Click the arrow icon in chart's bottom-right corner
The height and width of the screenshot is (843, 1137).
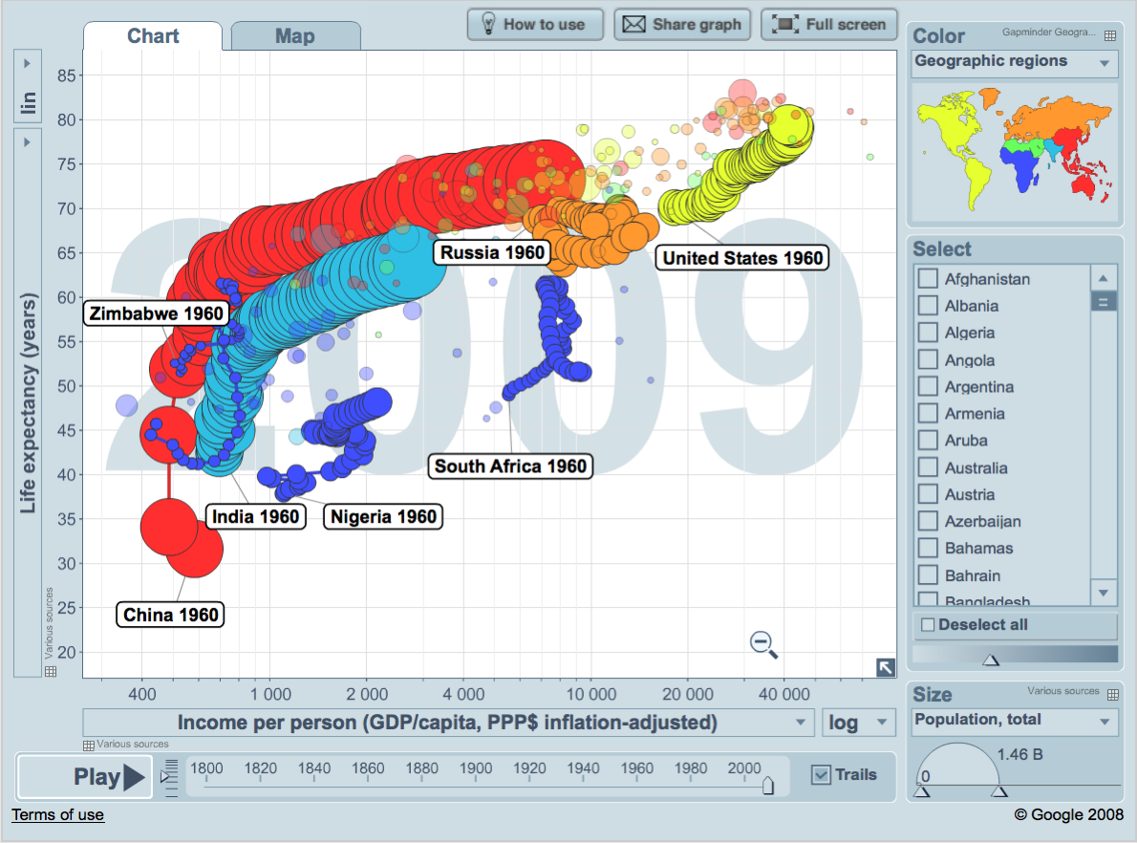coord(885,667)
